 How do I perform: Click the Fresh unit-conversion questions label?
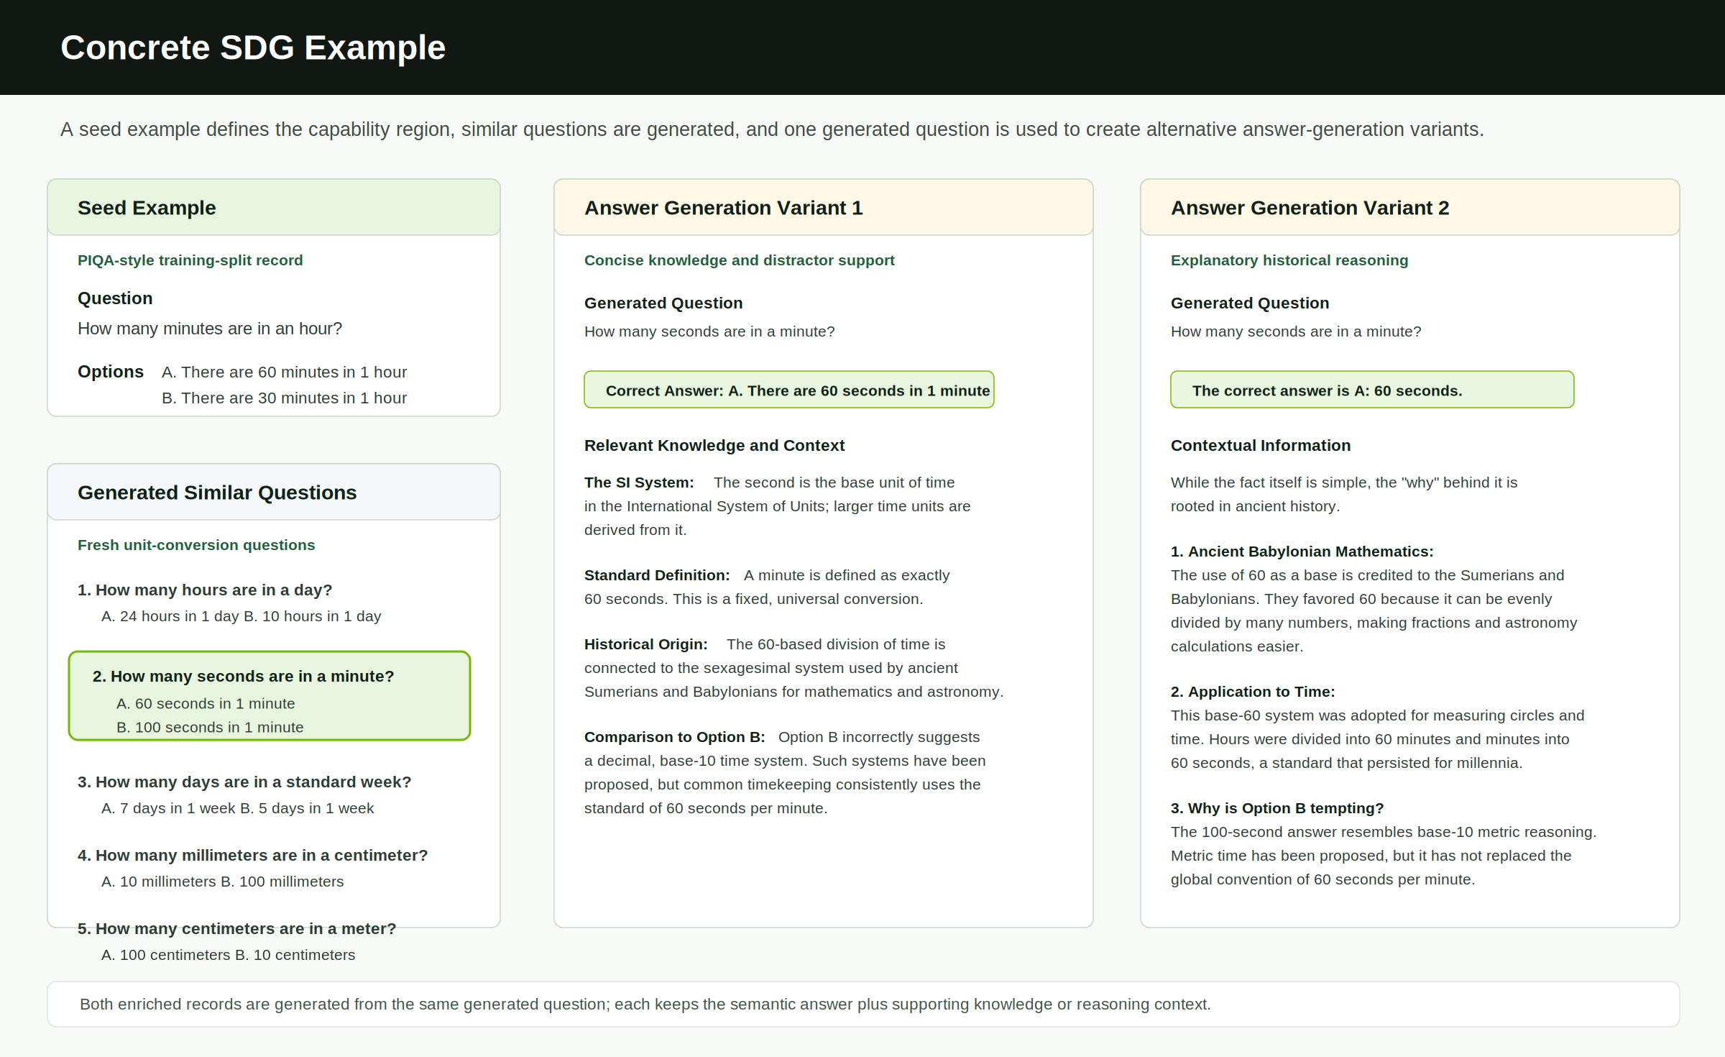(x=196, y=545)
